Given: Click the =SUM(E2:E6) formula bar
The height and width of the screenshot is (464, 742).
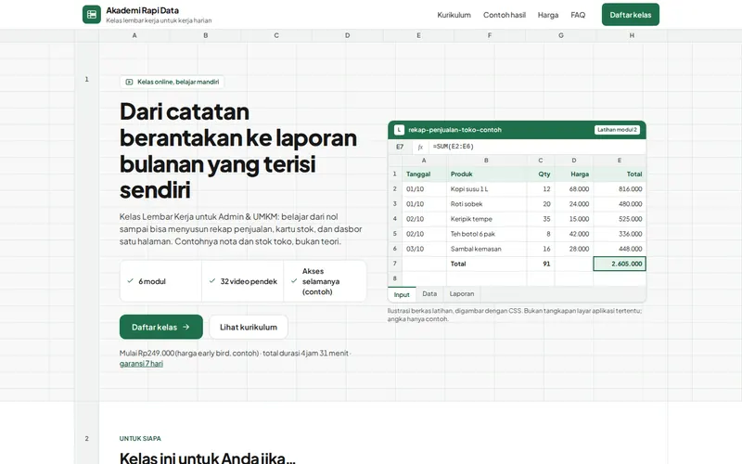Looking at the screenshot, I should (537, 147).
